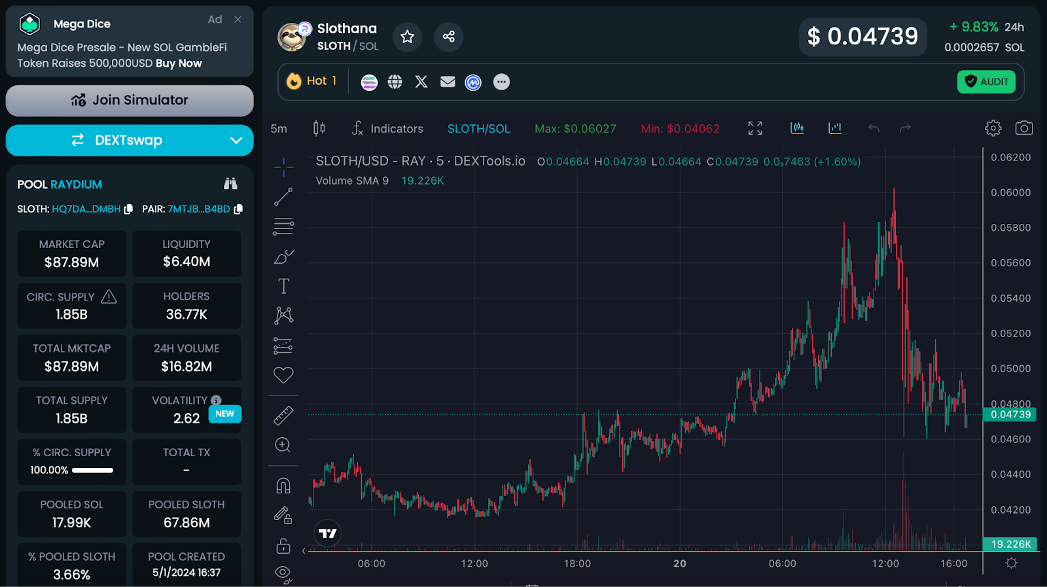Select the brush drawing tool

pyautogui.click(x=283, y=257)
